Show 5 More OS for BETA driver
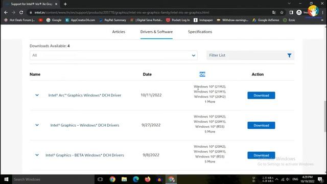Screen dimensions: 327x184 210,162
